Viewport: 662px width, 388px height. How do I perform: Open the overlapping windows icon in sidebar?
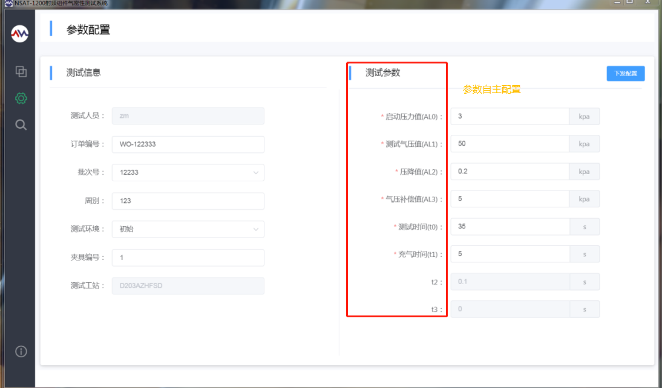[x=21, y=71]
